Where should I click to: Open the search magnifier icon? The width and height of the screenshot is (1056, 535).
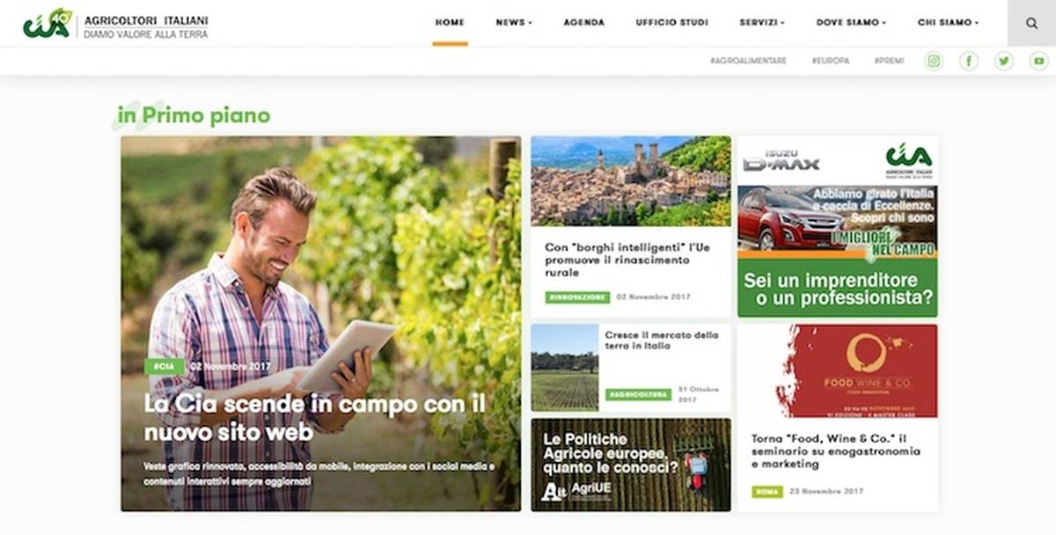pos(1031,23)
